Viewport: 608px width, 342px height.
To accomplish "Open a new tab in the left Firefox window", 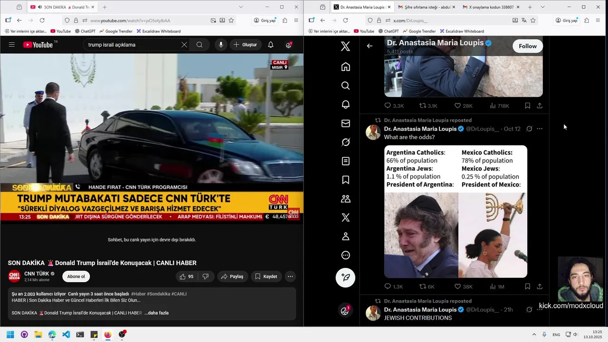I will [104, 7].
